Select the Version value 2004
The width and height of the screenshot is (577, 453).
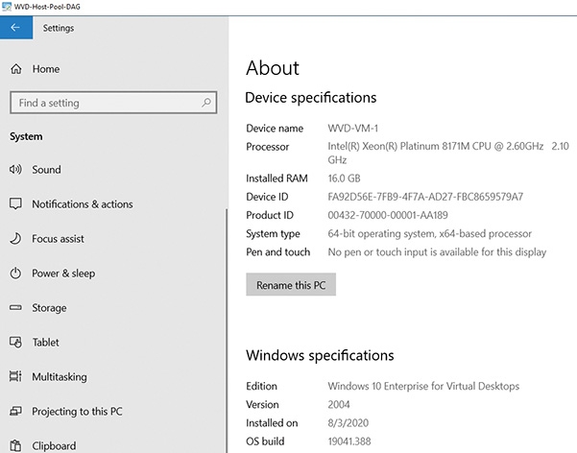point(339,404)
